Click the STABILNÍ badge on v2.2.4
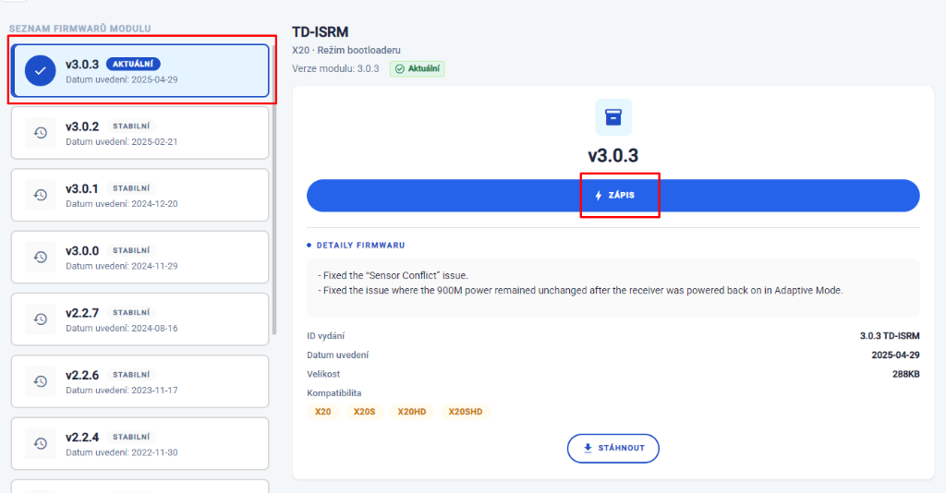Image resolution: width=946 pixels, height=493 pixels. point(131,437)
